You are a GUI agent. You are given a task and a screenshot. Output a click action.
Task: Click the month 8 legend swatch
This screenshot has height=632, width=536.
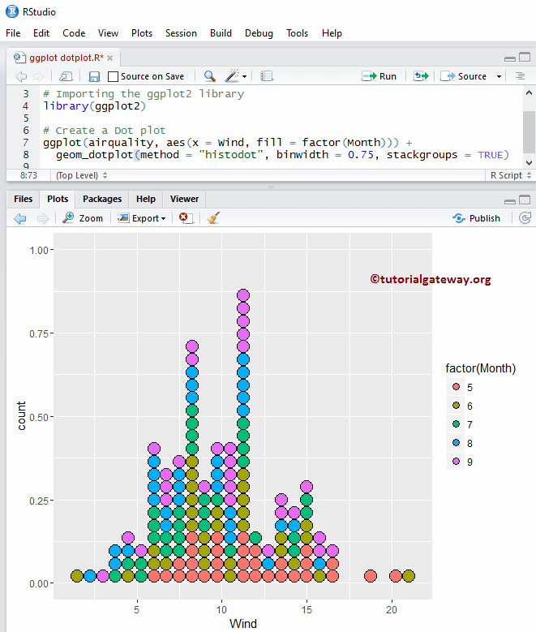click(457, 442)
